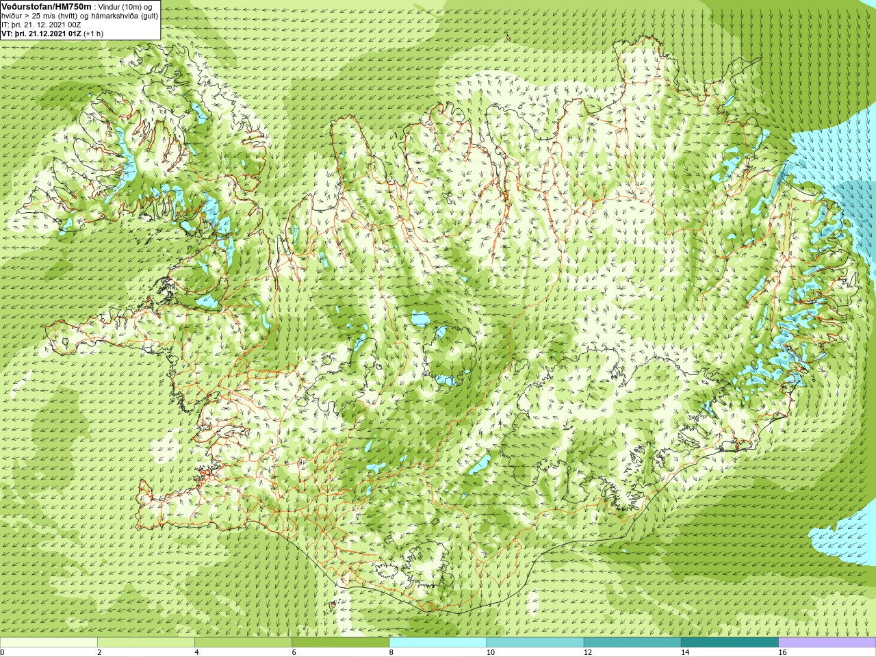Image resolution: width=876 pixels, height=657 pixels.
Task: Select the 2–4 light green legend swatch
Action: coord(146,643)
